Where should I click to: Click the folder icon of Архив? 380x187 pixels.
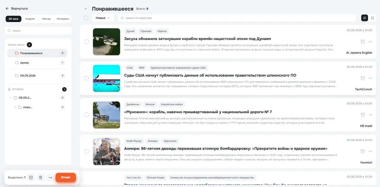pyautogui.click(x=17, y=63)
